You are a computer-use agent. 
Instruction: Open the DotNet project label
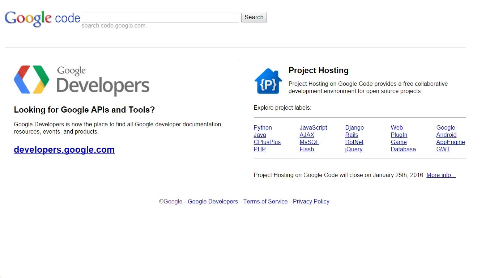pos(354,142)
